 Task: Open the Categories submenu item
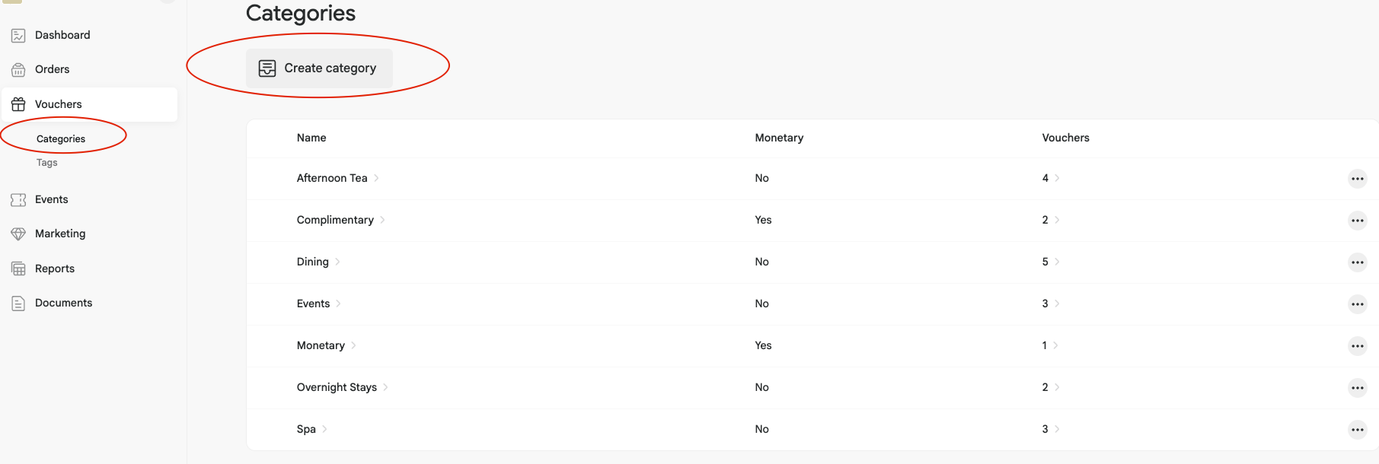coord(61,139)
